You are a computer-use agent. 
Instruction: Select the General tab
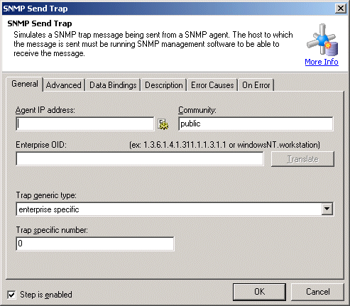pos(25,84)
